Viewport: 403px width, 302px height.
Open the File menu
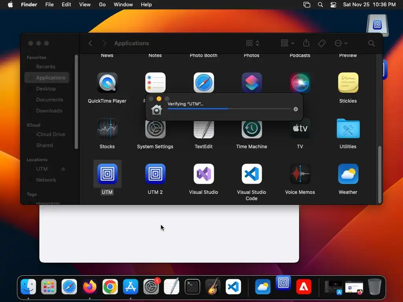(49, 5)
